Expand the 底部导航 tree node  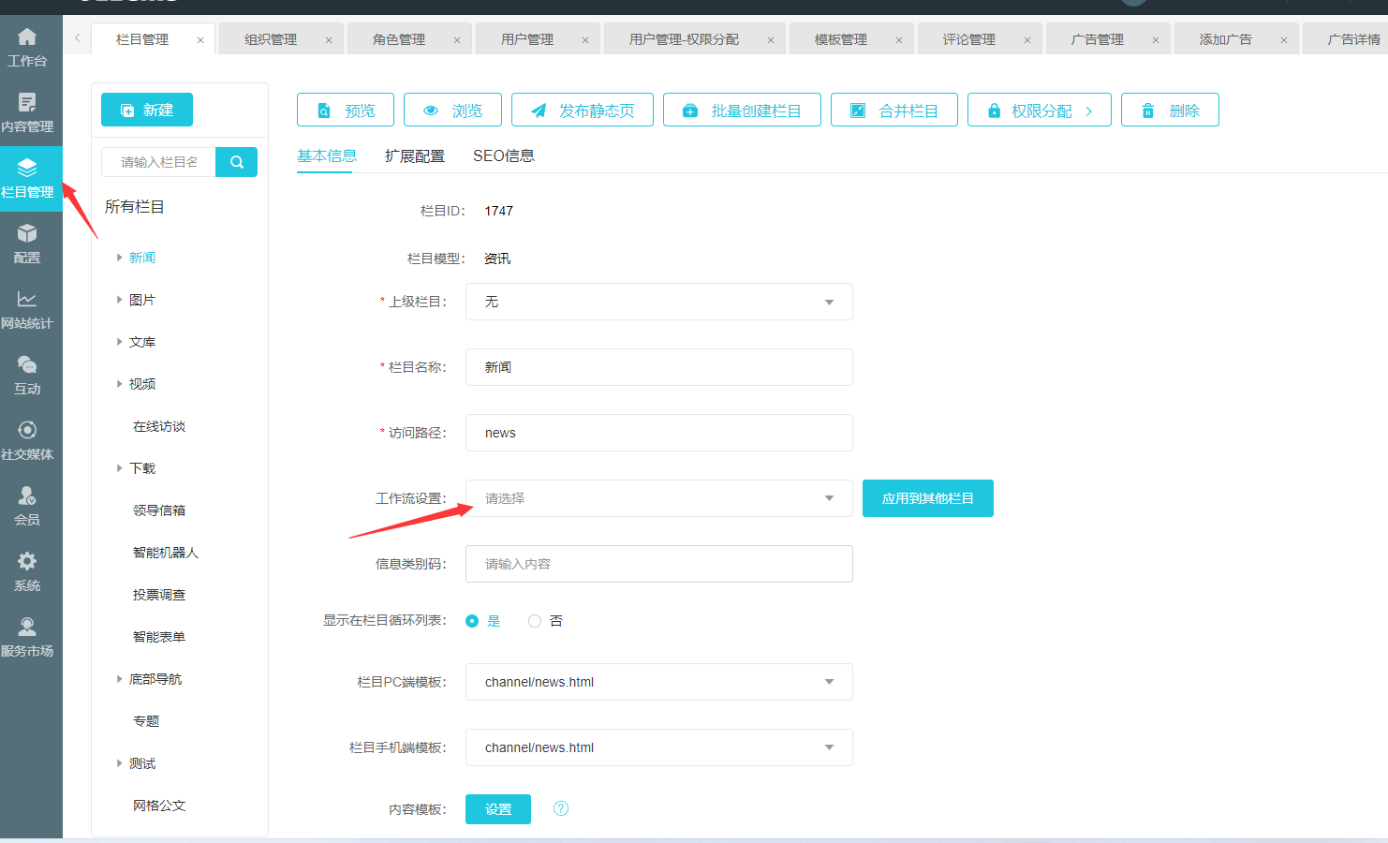coord(119,679)
